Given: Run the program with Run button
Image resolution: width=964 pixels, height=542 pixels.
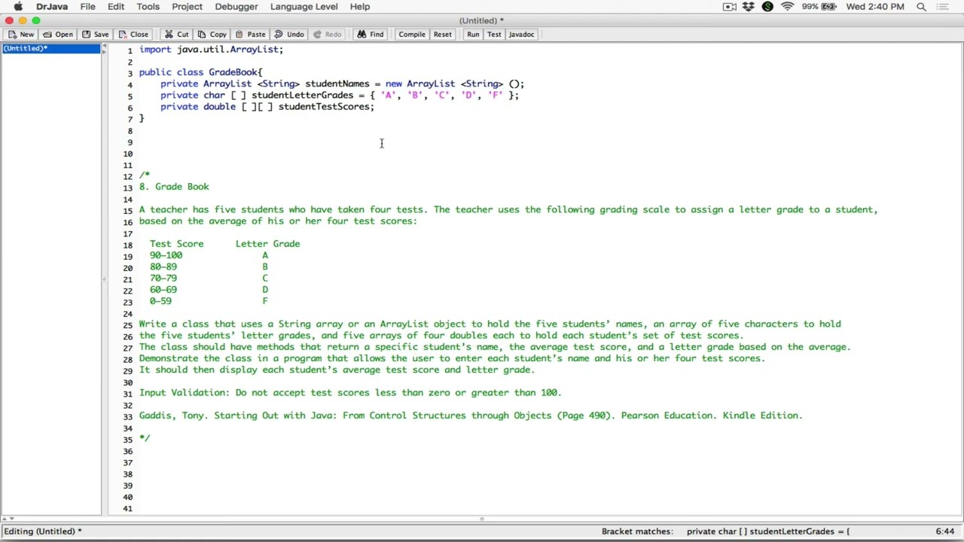Looking at the screenshot, I should pos(473,35).
